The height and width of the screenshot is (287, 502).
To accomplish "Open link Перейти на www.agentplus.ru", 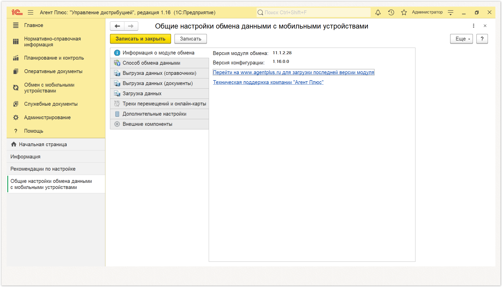I will [294, 72].
